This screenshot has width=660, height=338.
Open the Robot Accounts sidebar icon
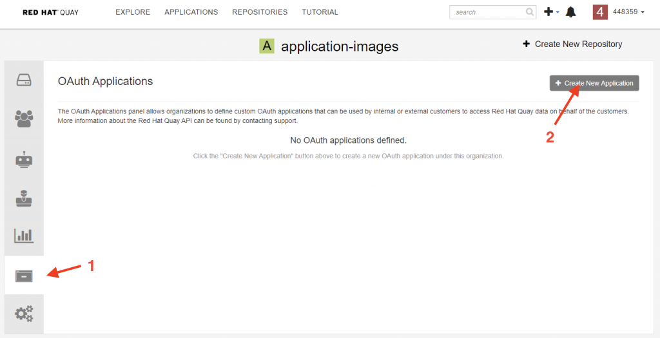coord(24,159)
